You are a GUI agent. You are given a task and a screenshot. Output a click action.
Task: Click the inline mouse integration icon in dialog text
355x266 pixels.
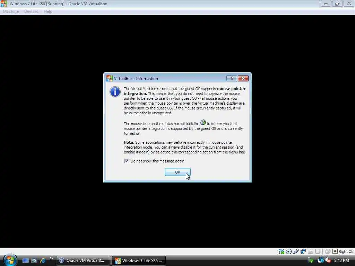(x=203, y=122)
